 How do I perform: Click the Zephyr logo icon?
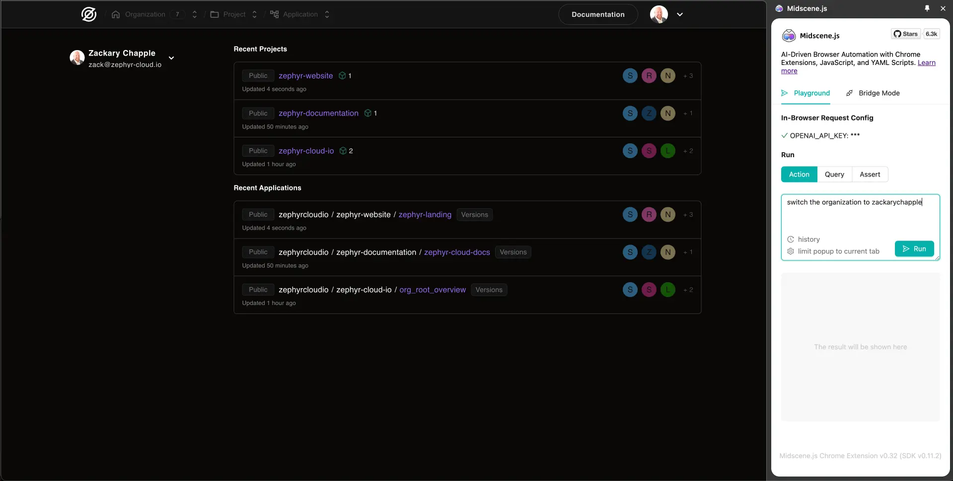(89, 14)
